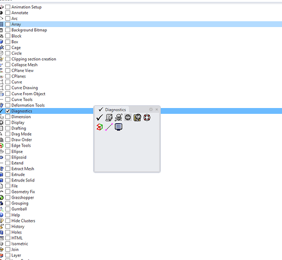Tick the Grasshopper toolbar checkbox
The height and width of the screenshot is (260, 282).
coord(8,198)
